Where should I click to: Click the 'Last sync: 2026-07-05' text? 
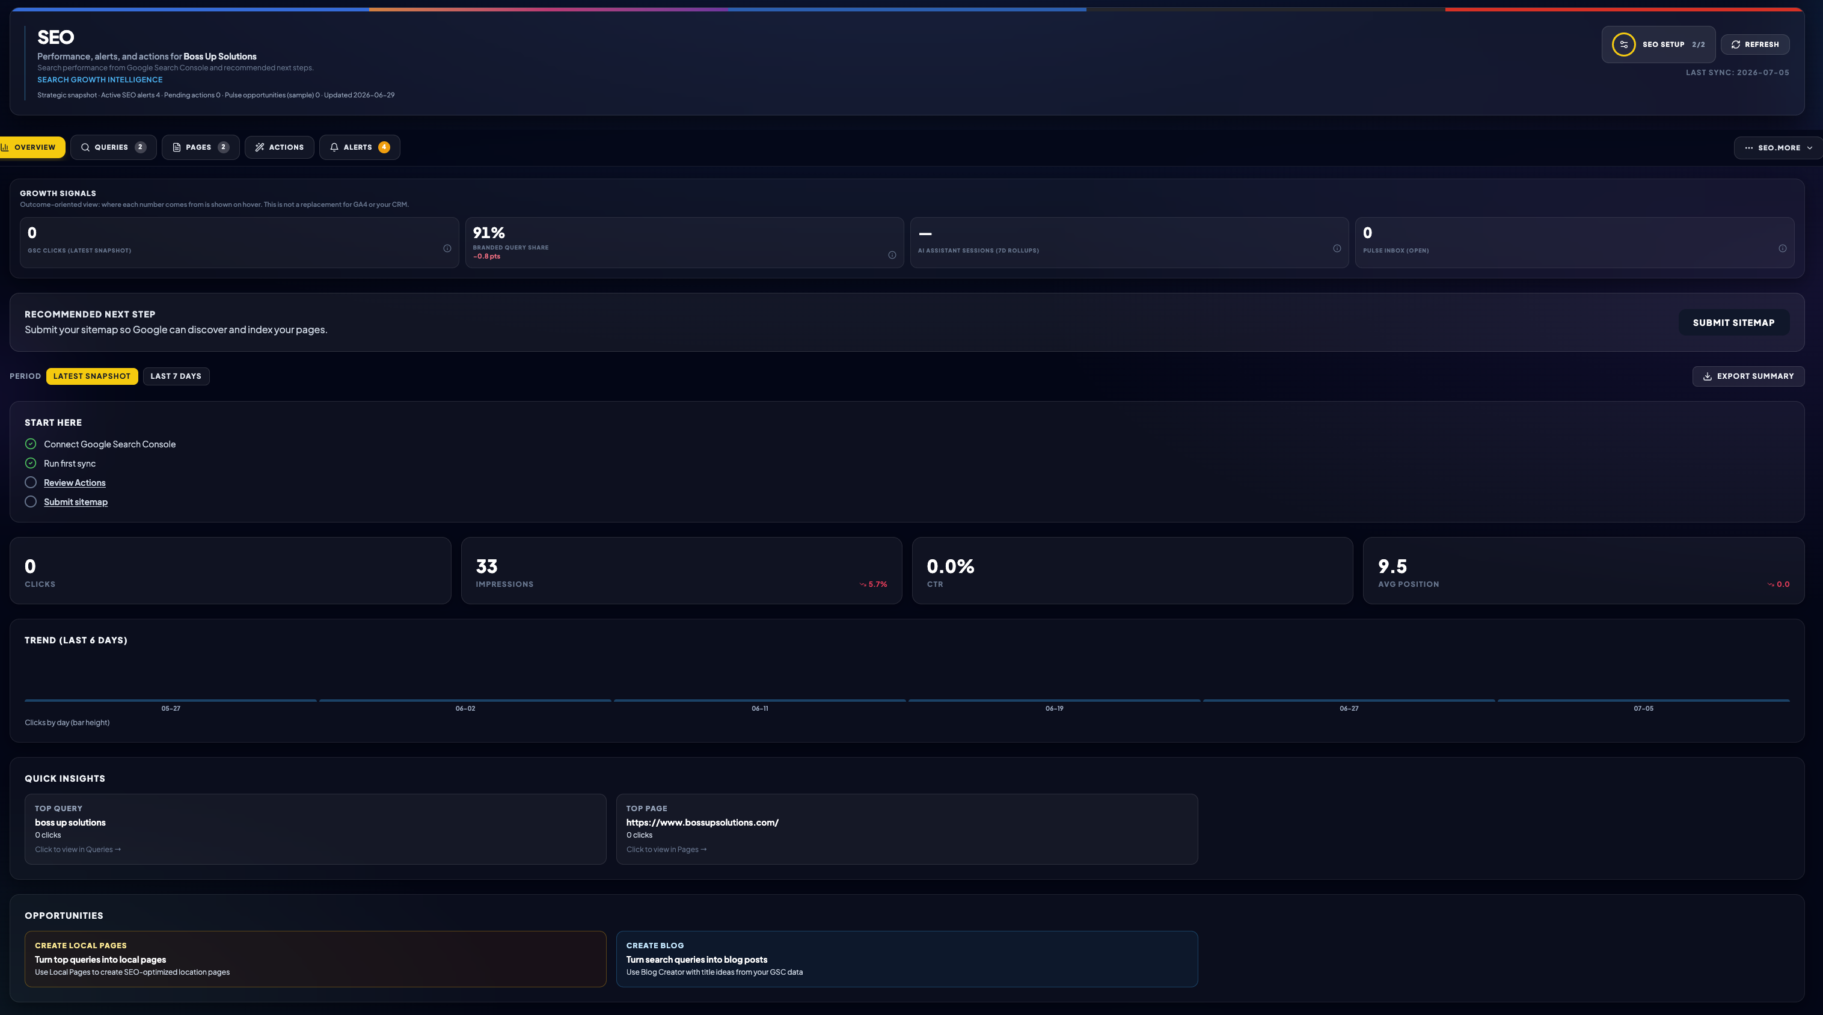click(1738, 73)
